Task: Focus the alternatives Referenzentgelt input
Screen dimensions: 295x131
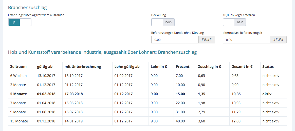Action: [x=246, y=40]
